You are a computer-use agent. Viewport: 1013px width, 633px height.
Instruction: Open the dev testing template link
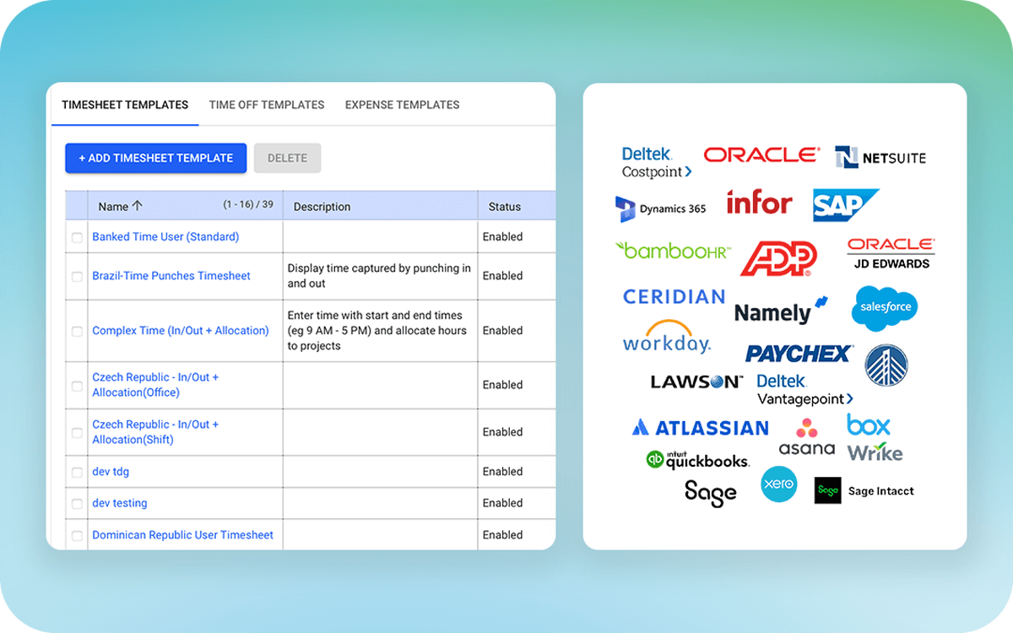click(120, 503)
